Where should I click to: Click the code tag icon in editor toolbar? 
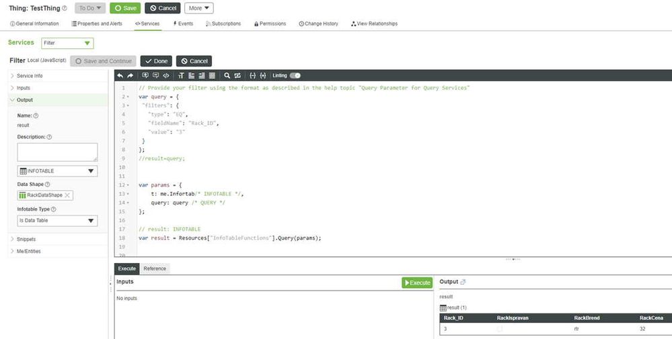click(x=166, y=76)
